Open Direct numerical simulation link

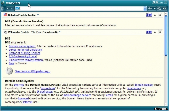pyautogui.click(x=25, y=50)
